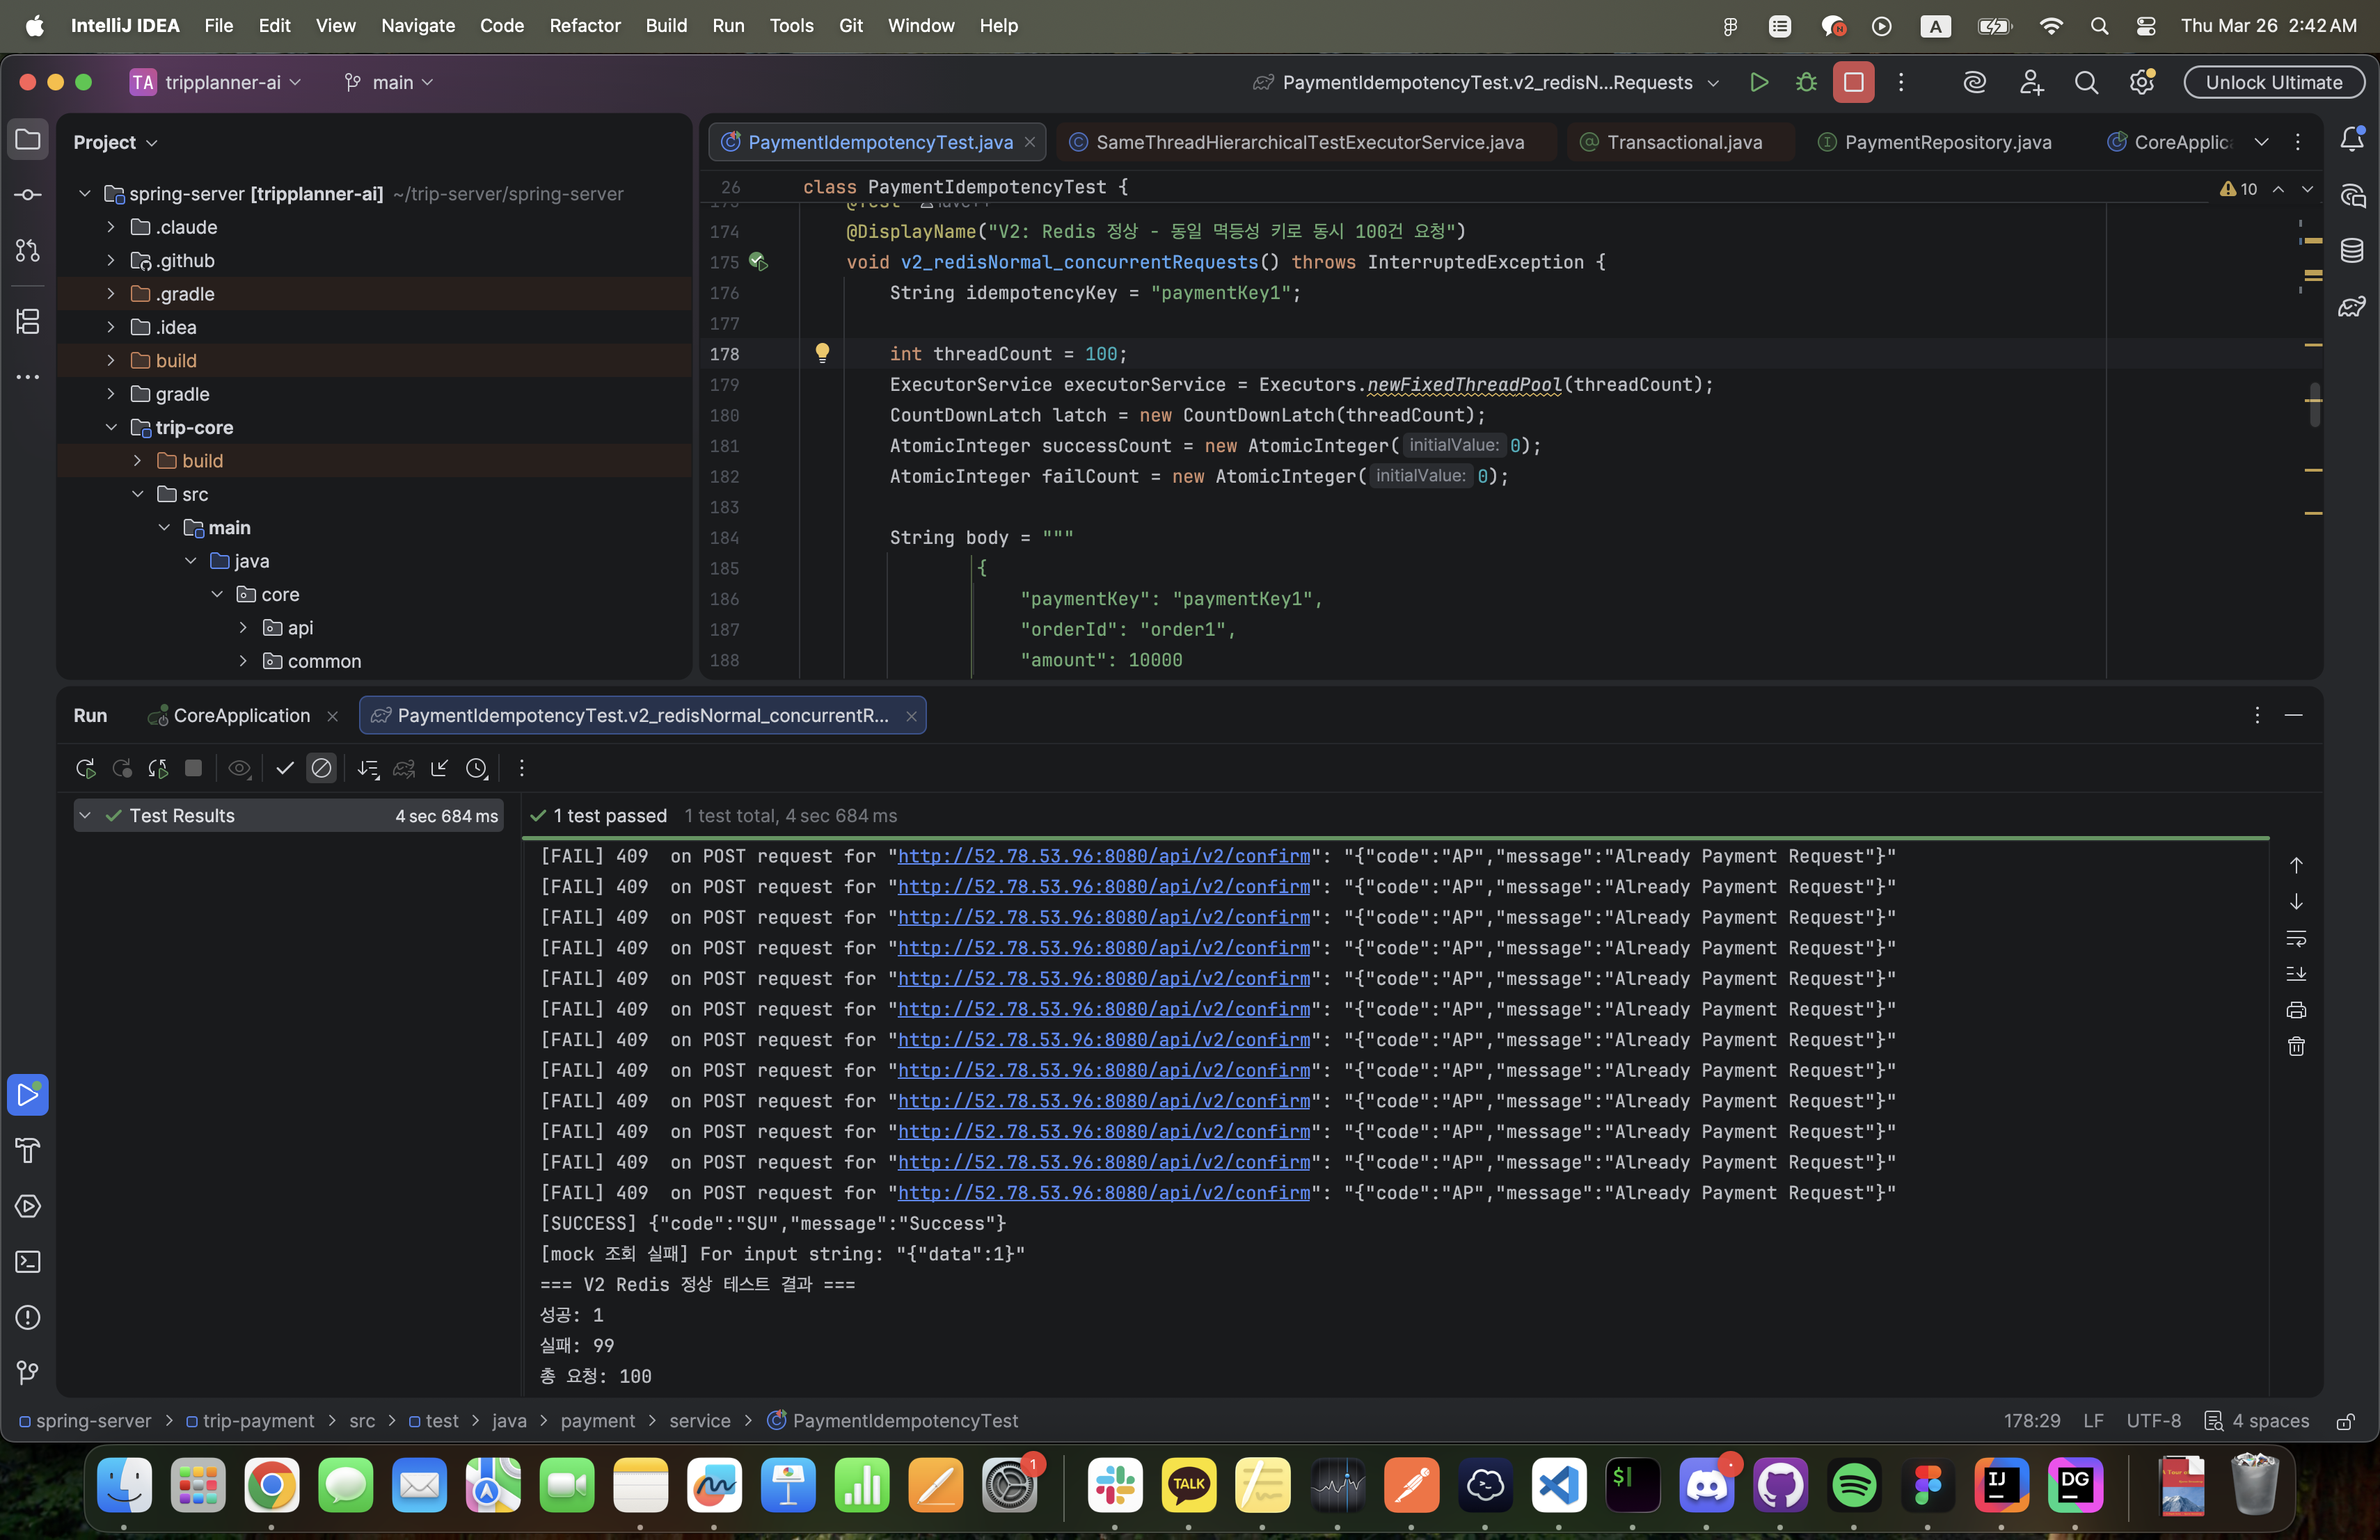2380x1540 pixels.
Task: Open the Code With Me icon
Action: click(x=2031, y=83)
